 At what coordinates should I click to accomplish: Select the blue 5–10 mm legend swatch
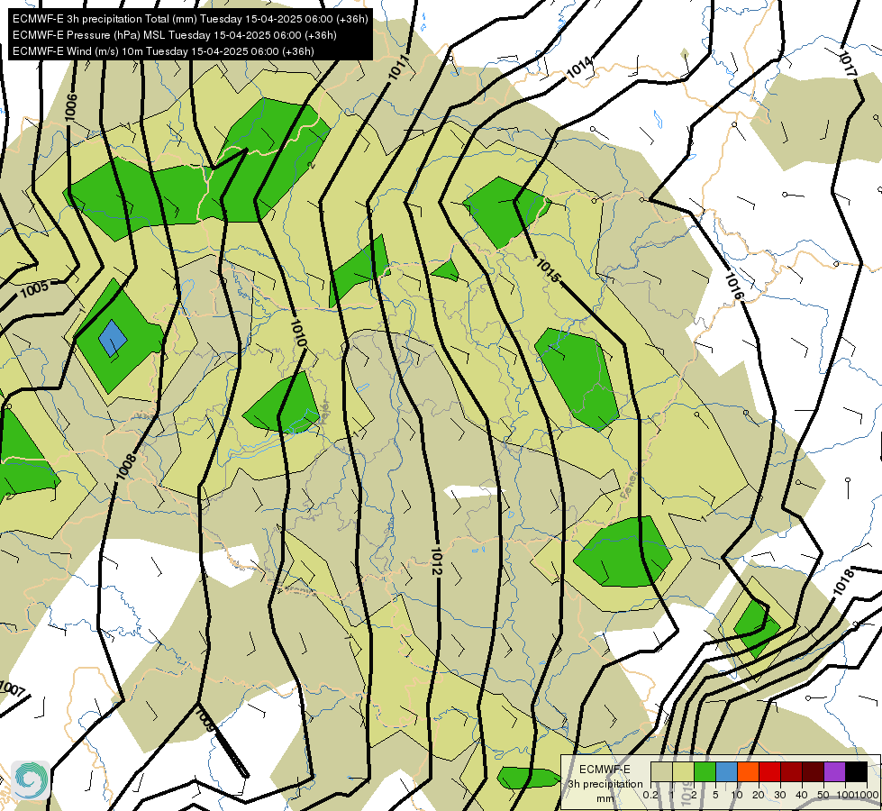pos(726,771)
